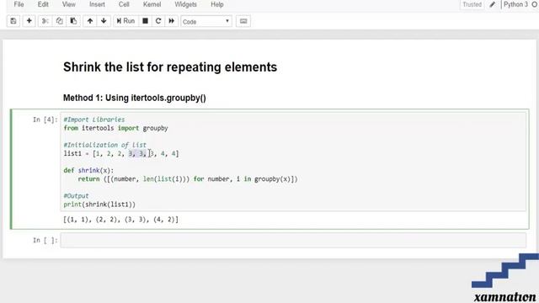Open the command palette keyboard icon
This screenshot has width=539, height=303.
243,21
